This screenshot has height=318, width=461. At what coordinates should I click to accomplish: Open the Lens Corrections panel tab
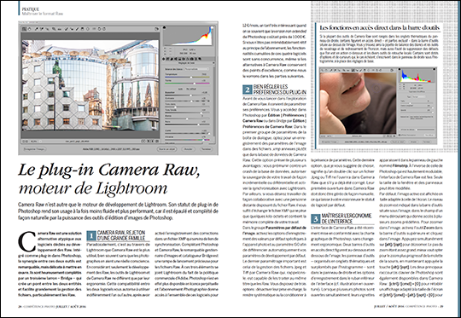[x=184, y=59]
